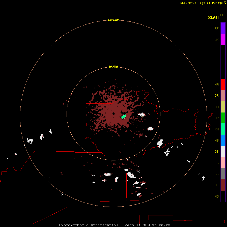Select the GC gray legend swatch

(x=223, y=174)
